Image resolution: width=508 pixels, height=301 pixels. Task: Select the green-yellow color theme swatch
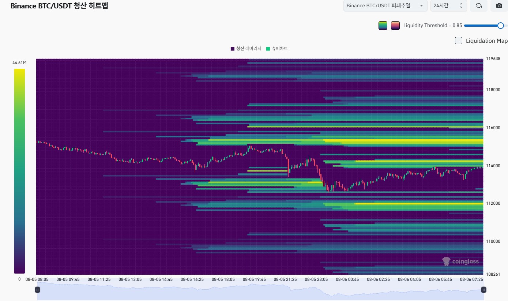click(x=383, y=26)
